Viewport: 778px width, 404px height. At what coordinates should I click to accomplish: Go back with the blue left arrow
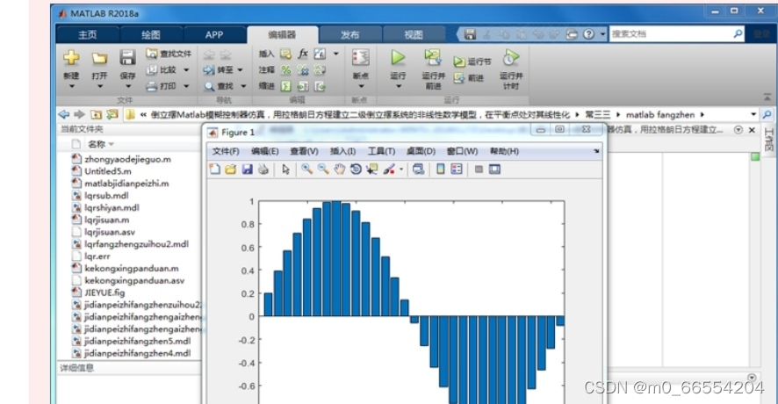(64, 115)
